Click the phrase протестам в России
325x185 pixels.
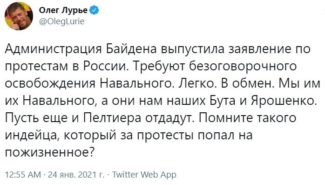click(66, 66)
